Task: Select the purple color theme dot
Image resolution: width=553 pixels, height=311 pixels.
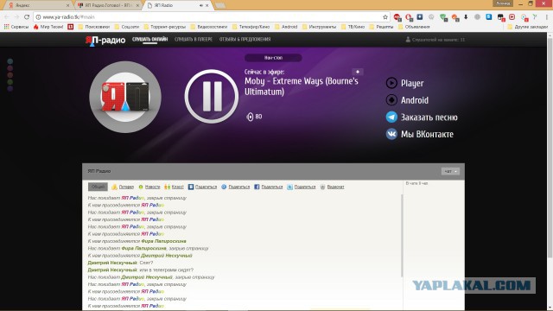Action: [x=10, y=88]
